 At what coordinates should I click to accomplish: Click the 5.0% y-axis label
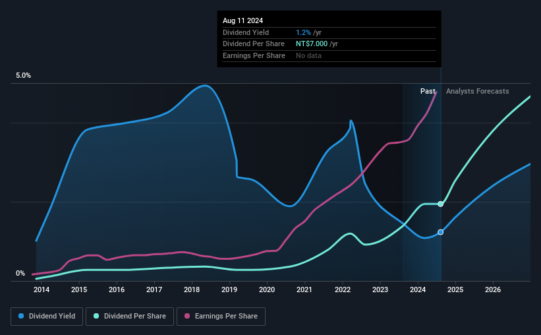24,75
